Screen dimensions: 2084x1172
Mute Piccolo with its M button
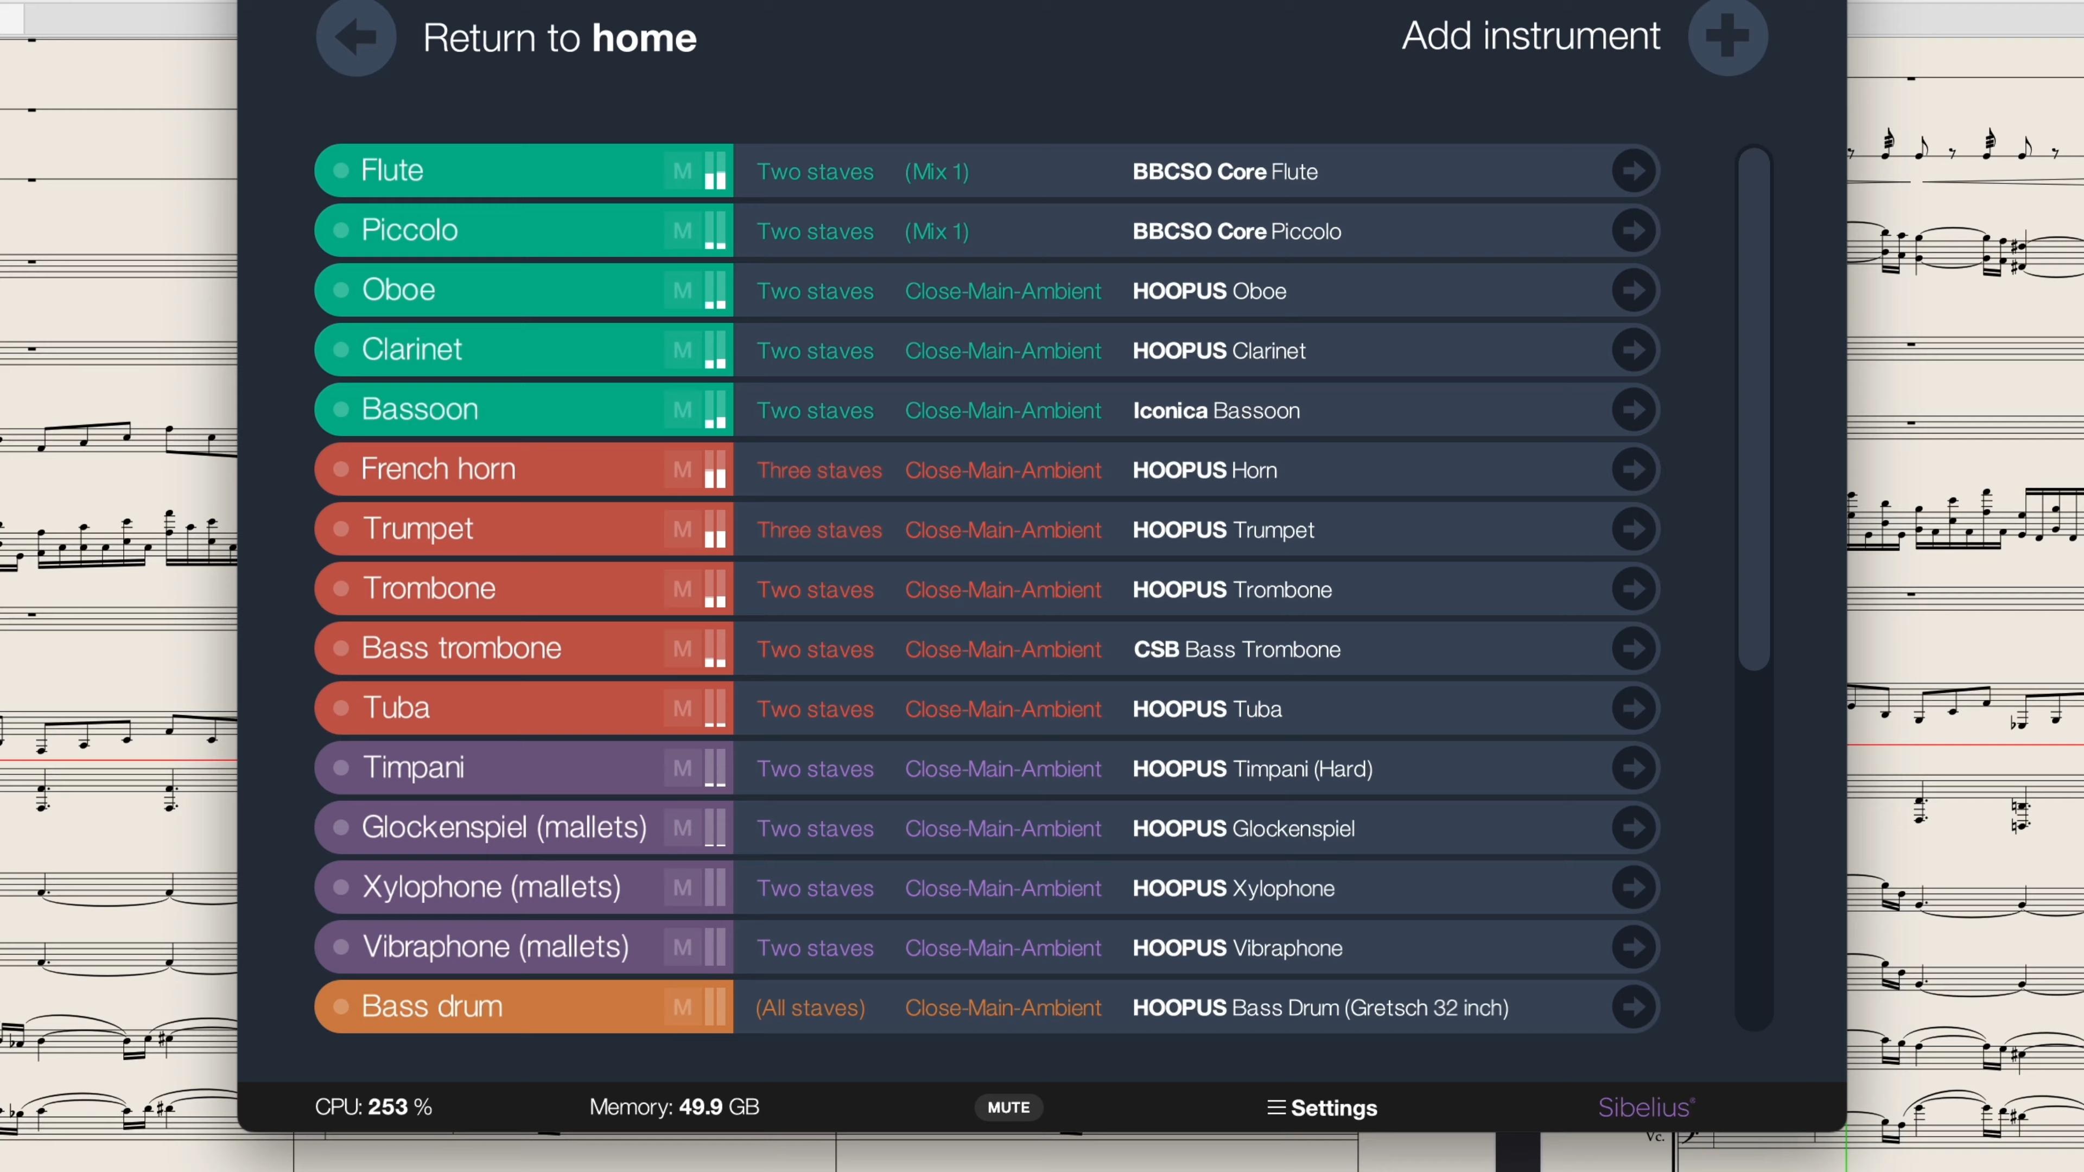(x=683, y=231)
